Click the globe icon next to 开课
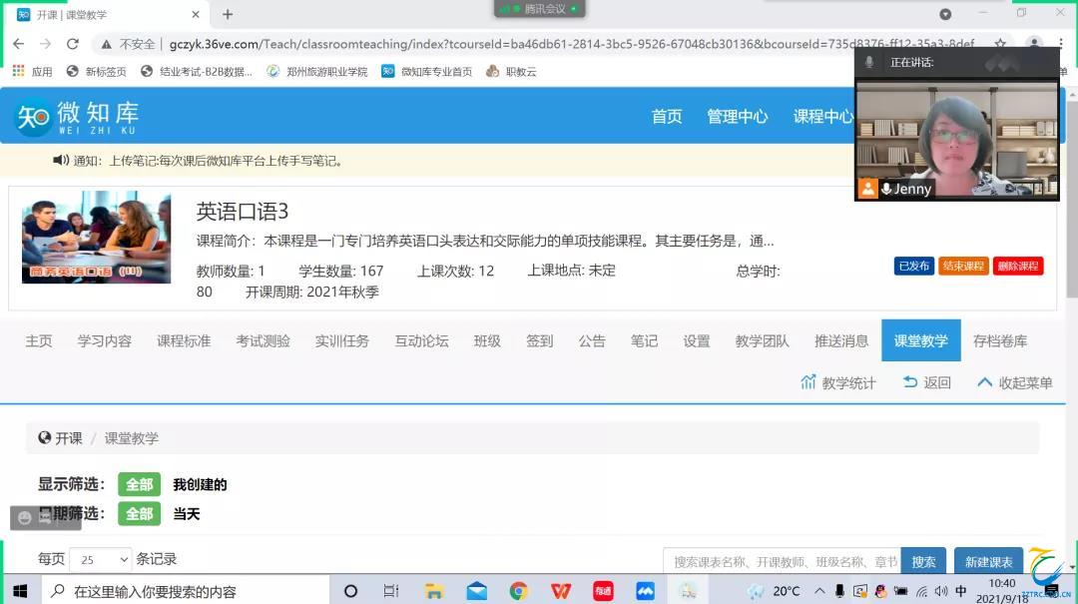Image resolution: width=1078 pixels, height=604 pixels. [x=44, y=438]
